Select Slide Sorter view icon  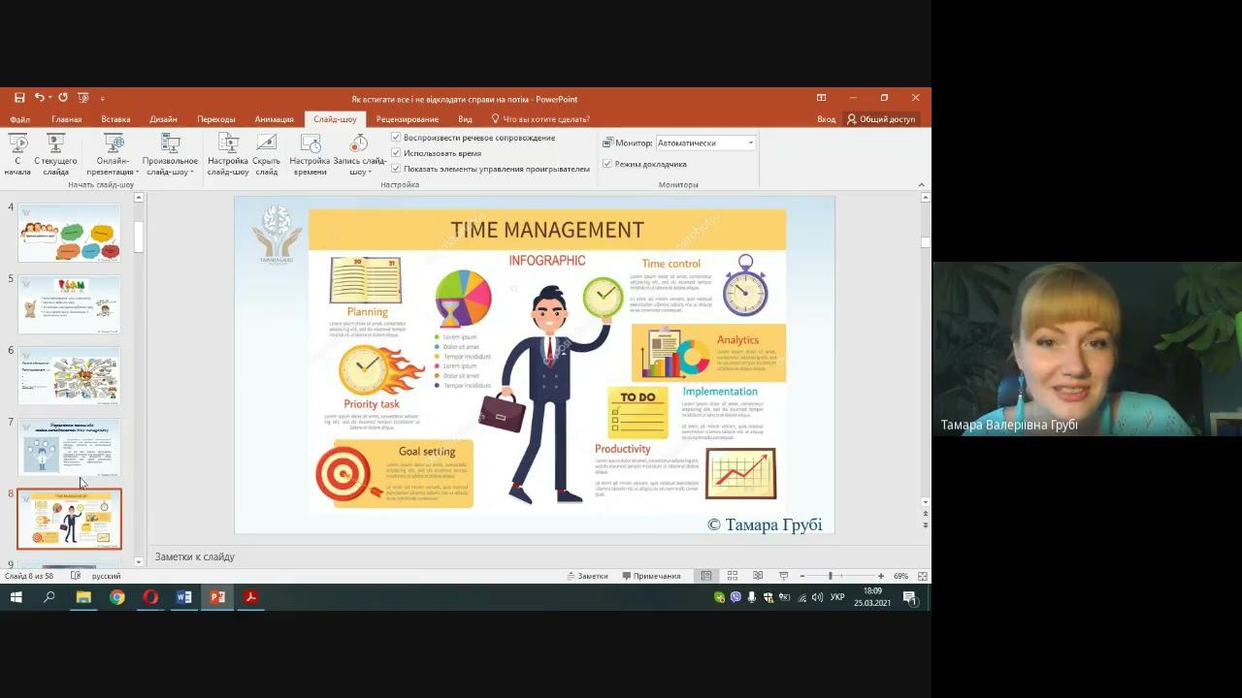[733, 576]
